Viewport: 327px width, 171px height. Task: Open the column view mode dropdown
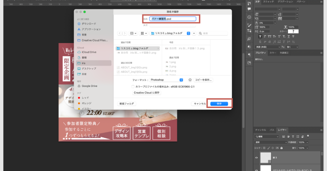coord(133,33)
